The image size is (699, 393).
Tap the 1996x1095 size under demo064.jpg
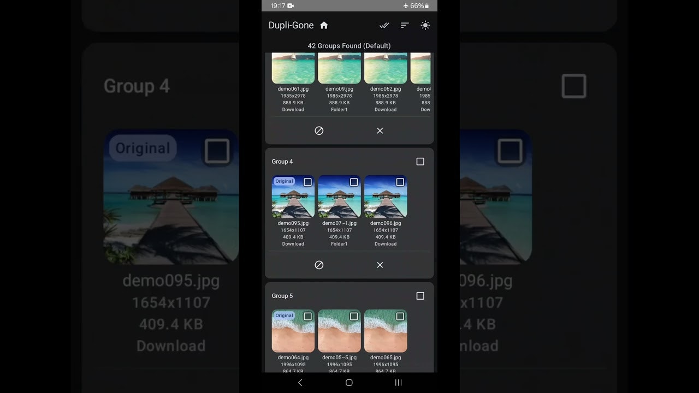tap(293, 365)
